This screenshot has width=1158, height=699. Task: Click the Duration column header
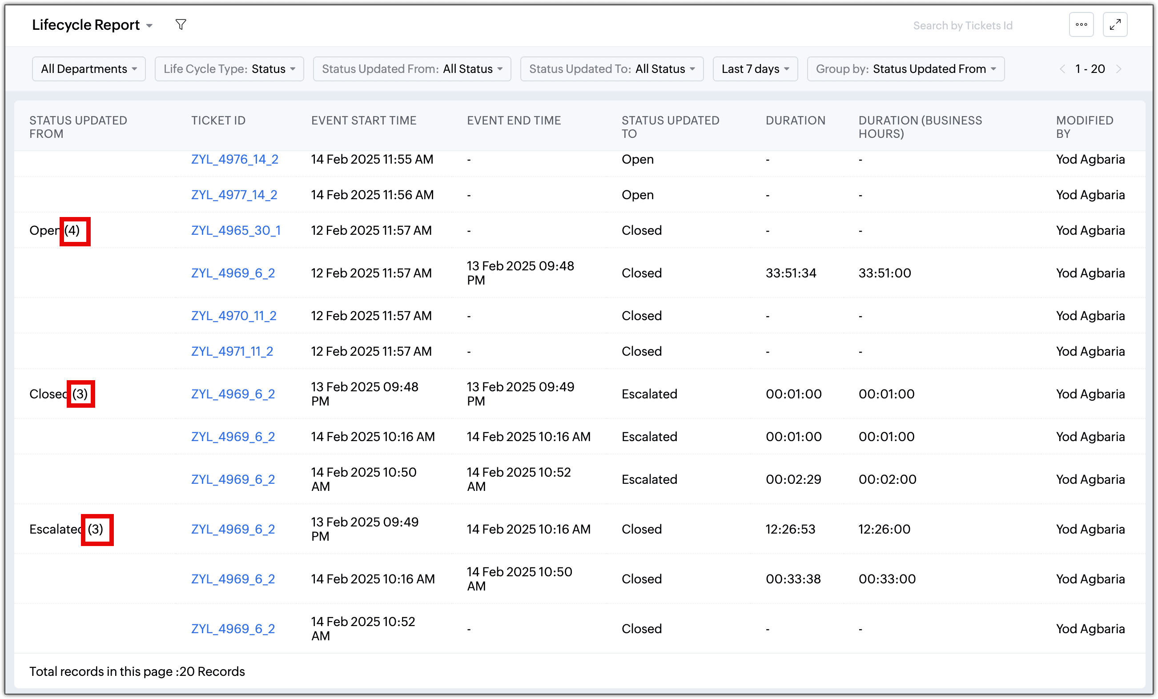795,121
